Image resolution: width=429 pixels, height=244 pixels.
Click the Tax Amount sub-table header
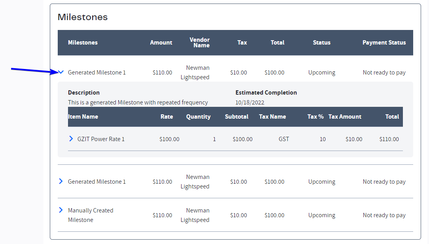[345, 117]
